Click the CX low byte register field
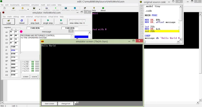 point(16,39)
